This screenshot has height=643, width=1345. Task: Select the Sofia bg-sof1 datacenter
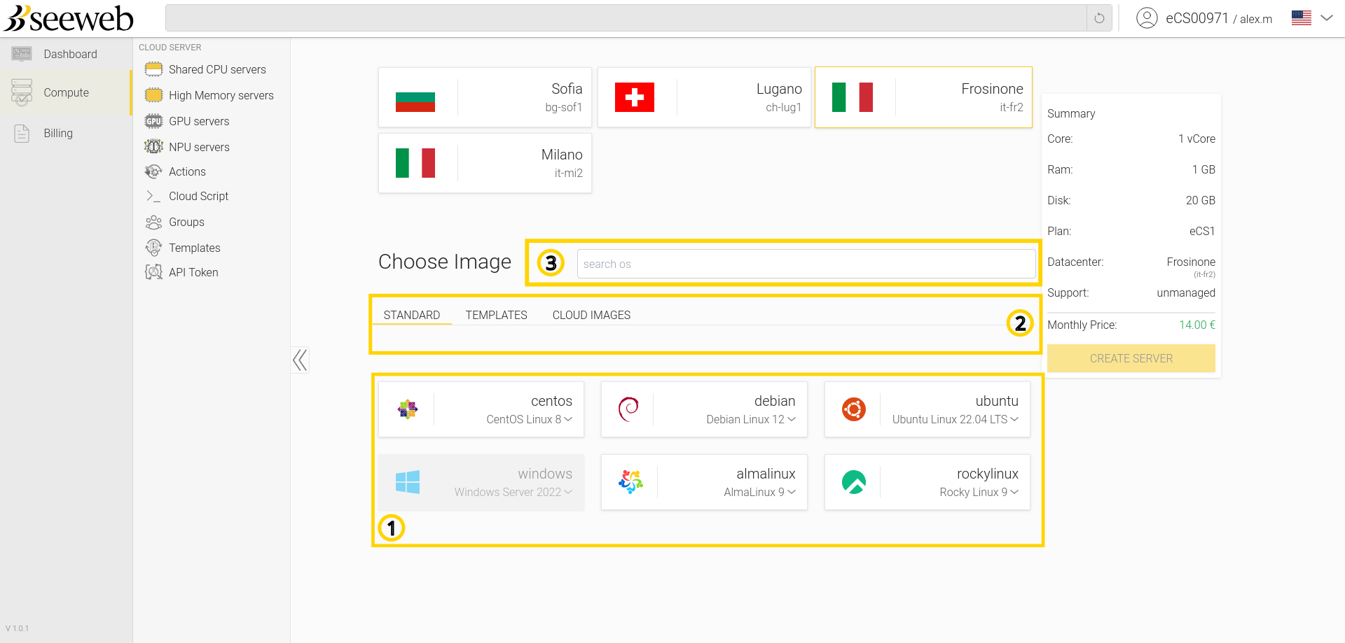coord(485,97)
